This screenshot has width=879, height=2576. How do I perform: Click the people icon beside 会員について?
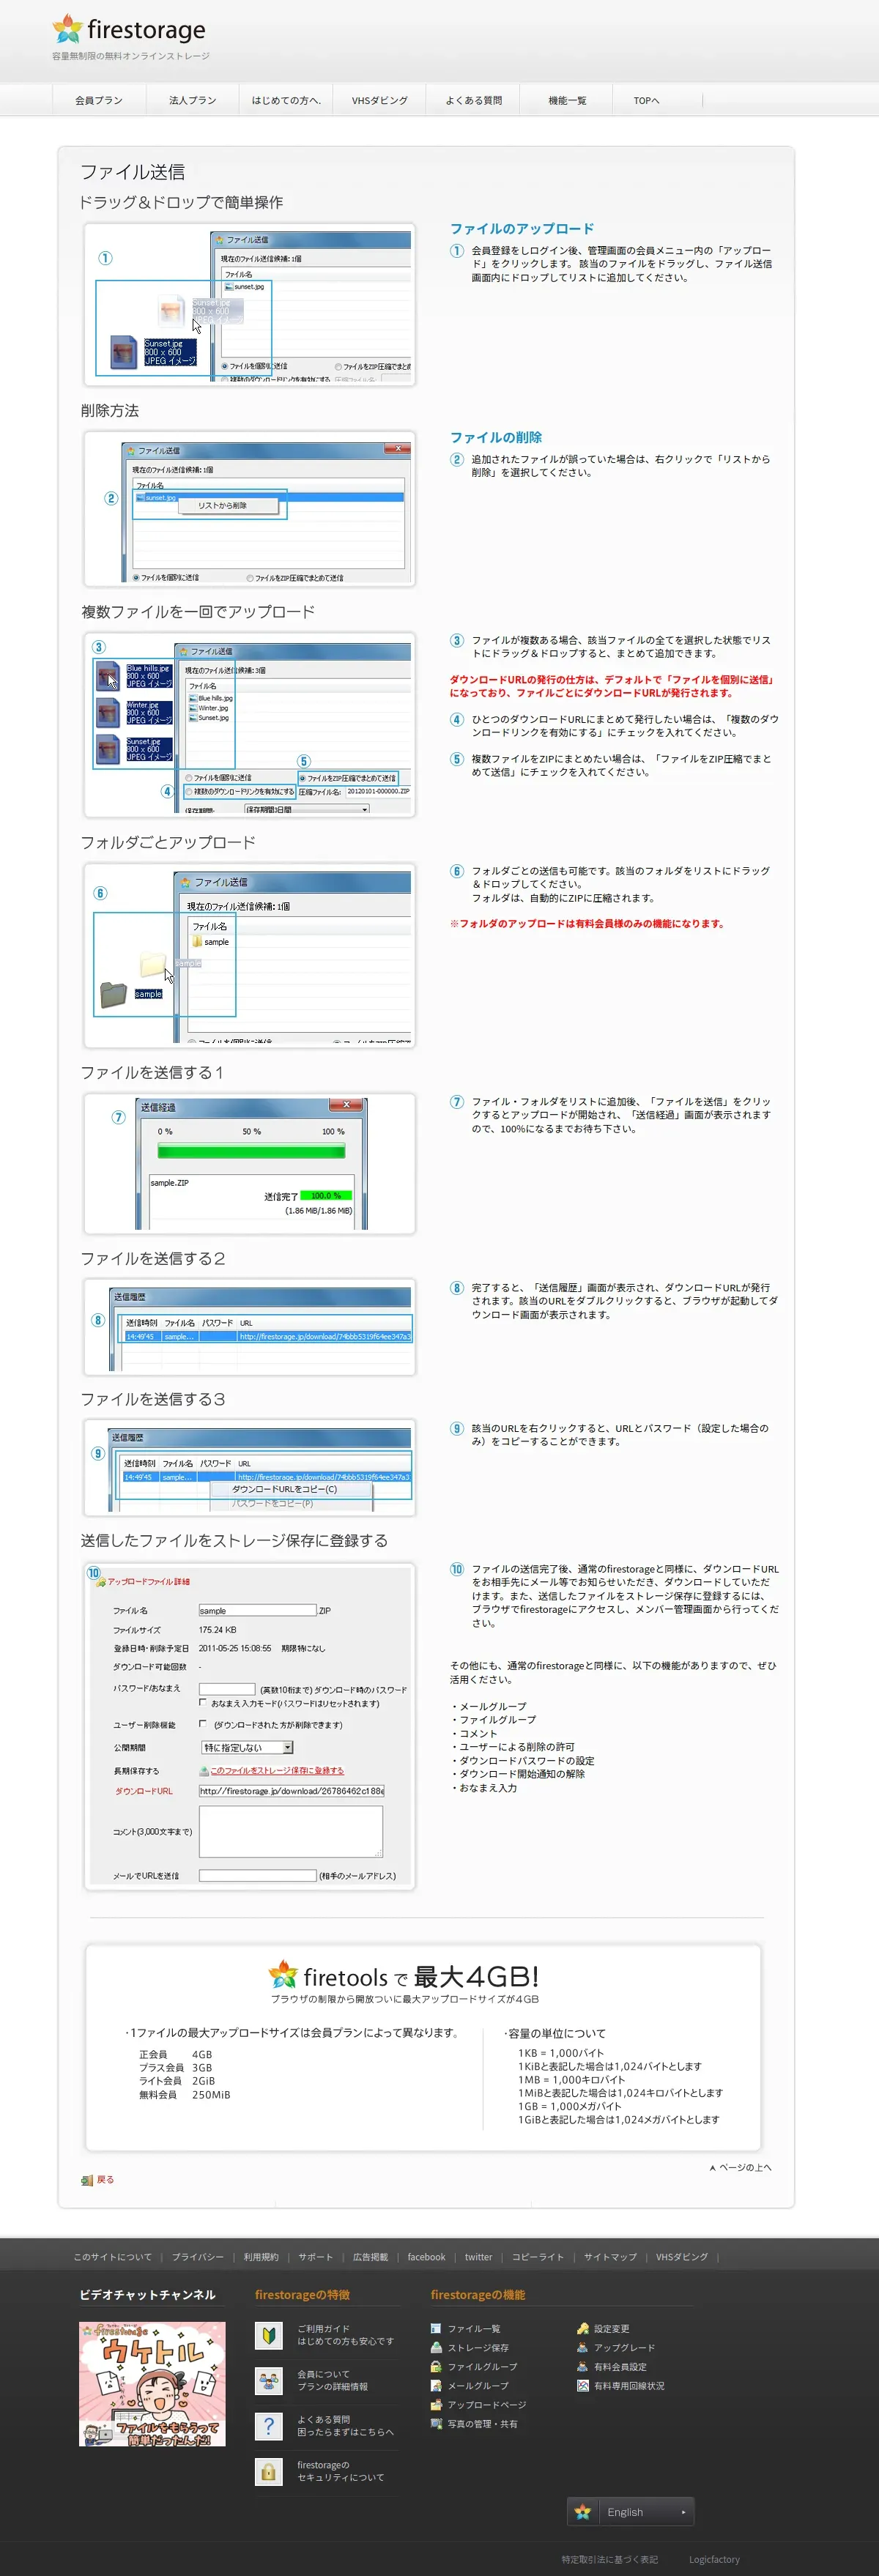268,2380
